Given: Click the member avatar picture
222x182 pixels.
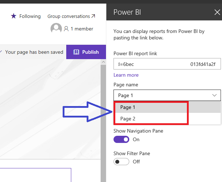Looking at the screenshot, I should (x=56, y=28).
